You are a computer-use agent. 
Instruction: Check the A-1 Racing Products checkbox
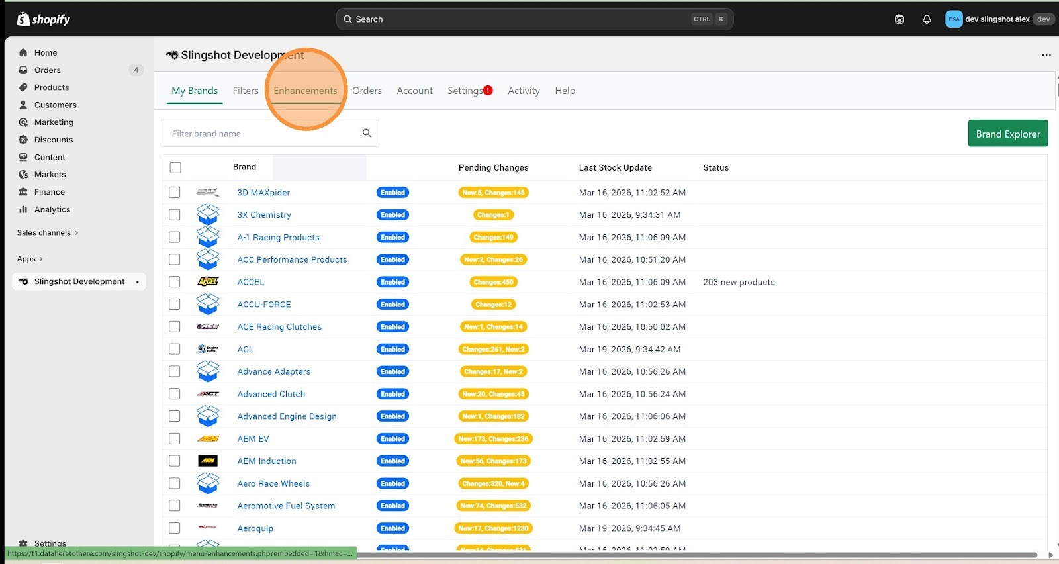coord(175,237)
